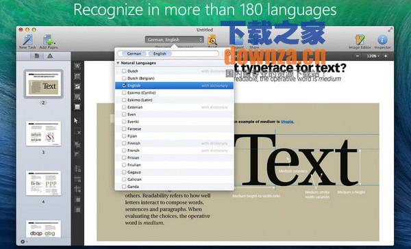Click the fullscreen arrows in window corner
Image resolution: width=411 pixels, height=249 pixels.
(390, 30)
